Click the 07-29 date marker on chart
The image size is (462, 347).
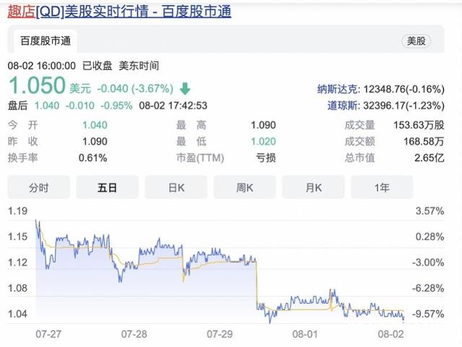click(221, 335)
